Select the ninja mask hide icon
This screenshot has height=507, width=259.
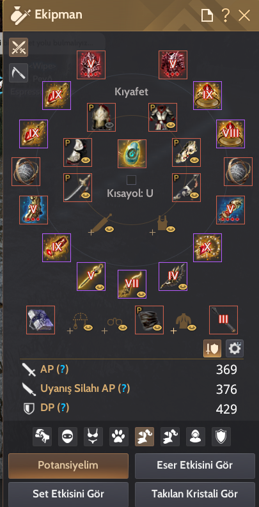pos(68,437)
